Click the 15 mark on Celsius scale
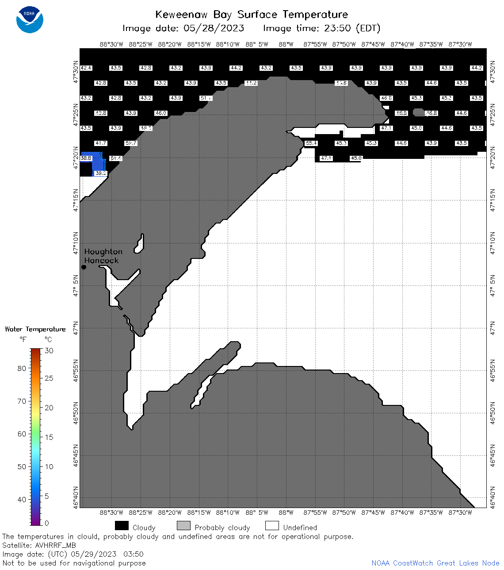This screenshot has height=570, width=504. pos(49,437)
